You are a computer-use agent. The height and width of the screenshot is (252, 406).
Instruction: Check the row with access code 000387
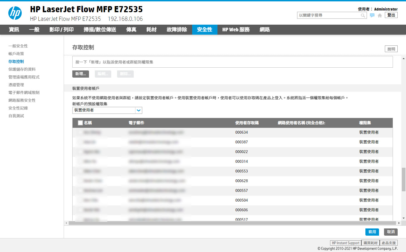(80, 142)
